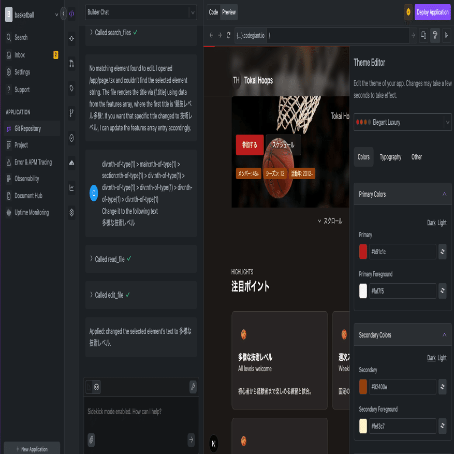Open Secondary color swatch picker

pos(363,387)
